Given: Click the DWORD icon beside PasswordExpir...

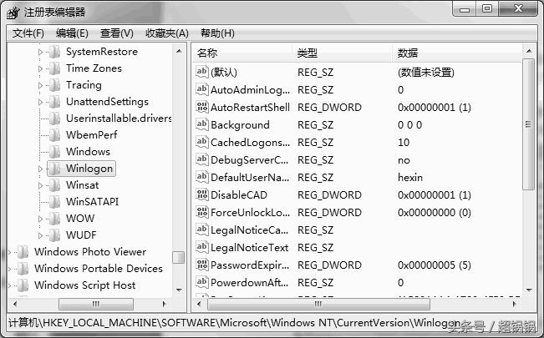Looking at the screenshot, I should 202,265.
